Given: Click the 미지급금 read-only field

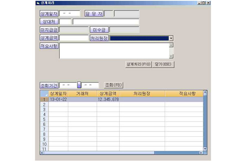Looking at the screenshot, I should coord(74,30).
